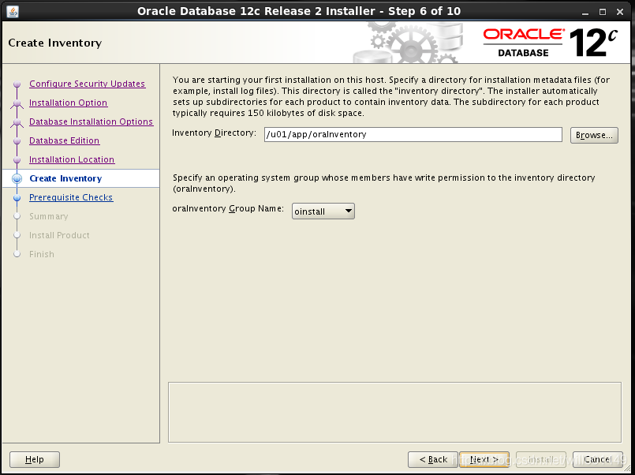
Task: Go to the Installation Option step
Action: 68,103
